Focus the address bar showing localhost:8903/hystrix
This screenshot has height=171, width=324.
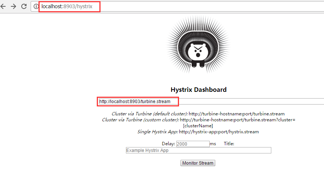pos(178,6)
